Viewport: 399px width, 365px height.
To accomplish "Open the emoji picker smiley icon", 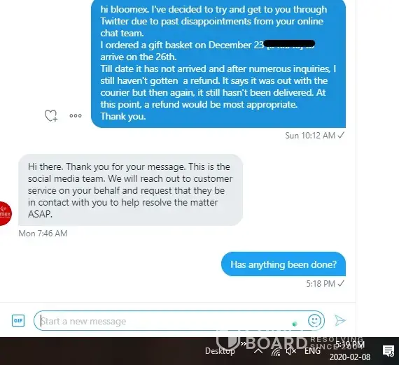I will pos(314,320).
